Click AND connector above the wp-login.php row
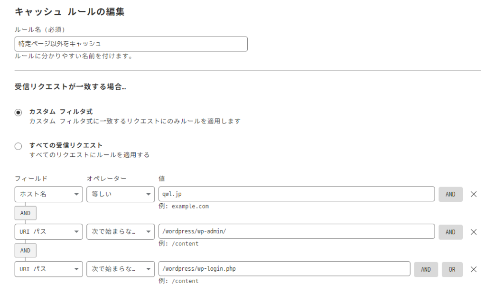This screenshot has height=293, width=486. pos(26,250)
